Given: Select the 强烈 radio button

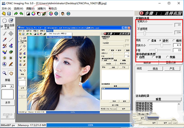Looking at the screenshot, I should [x=174, y=40].
